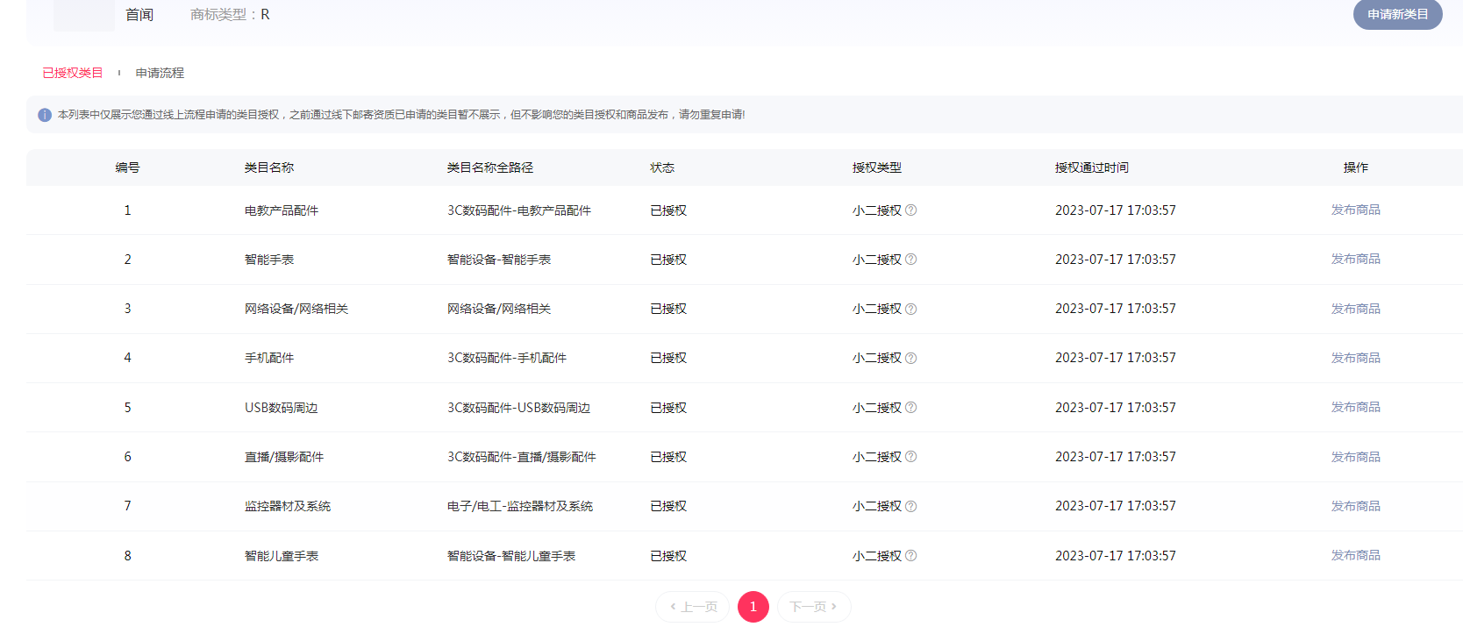Click 发布商品 for 监控器材及系统 row
Viewport: 1463px width, 634px height.
pos(1355,506)
